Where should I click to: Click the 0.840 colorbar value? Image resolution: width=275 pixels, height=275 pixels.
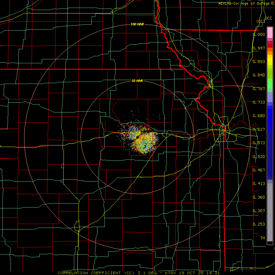point(259,75)
